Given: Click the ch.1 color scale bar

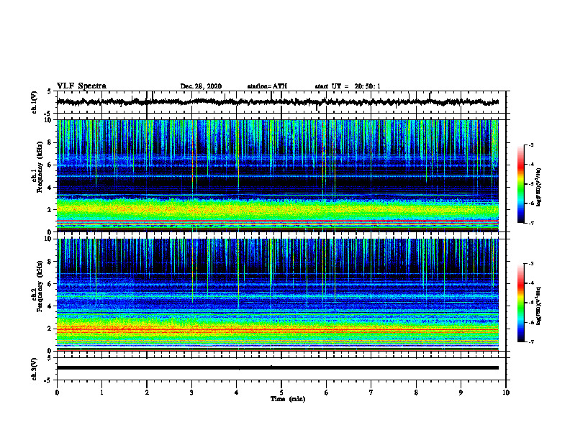Looking at the screenshot, I should pyautogui.click(x=521, y=184).
